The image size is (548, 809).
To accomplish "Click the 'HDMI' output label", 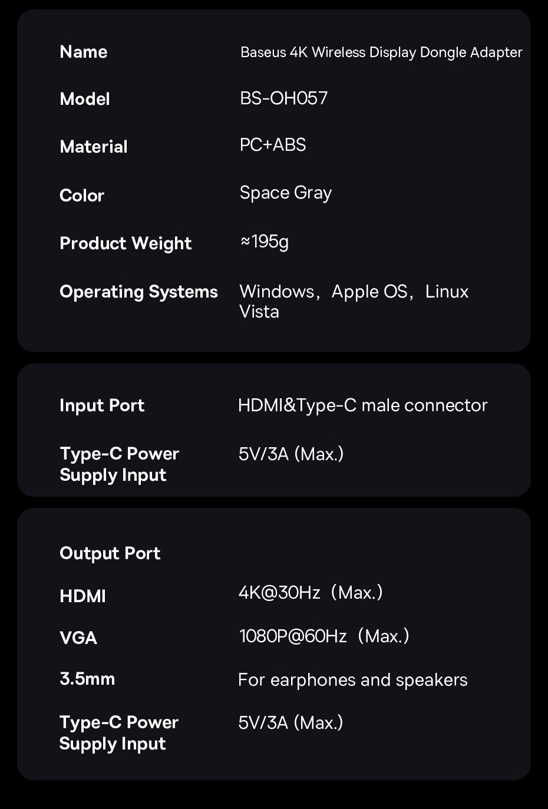I will [82, 596].
